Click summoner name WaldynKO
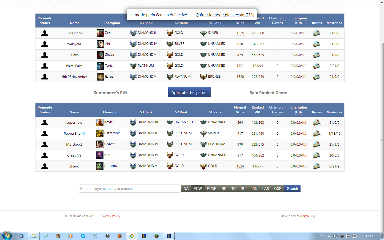This screenshot has height=240, width=384. [75, 44]
